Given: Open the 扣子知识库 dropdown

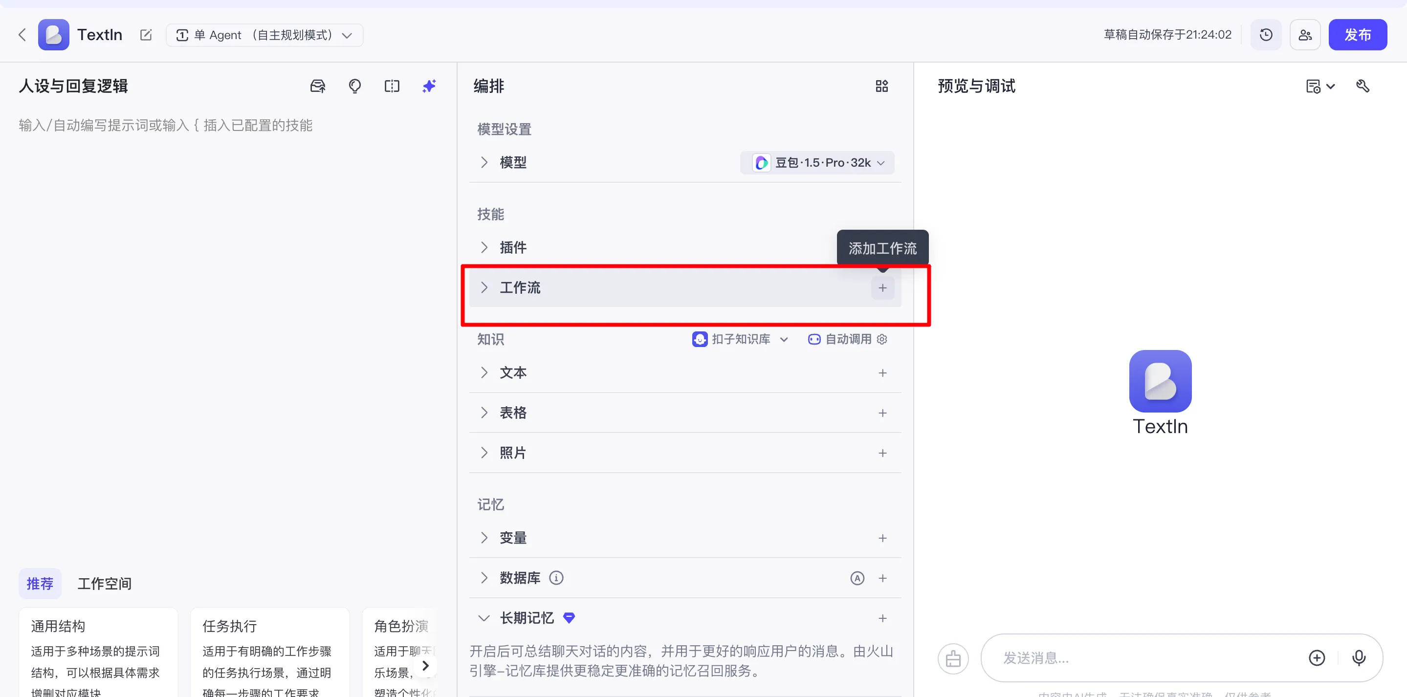Looking at the screenshot, I should click(740, 339).
